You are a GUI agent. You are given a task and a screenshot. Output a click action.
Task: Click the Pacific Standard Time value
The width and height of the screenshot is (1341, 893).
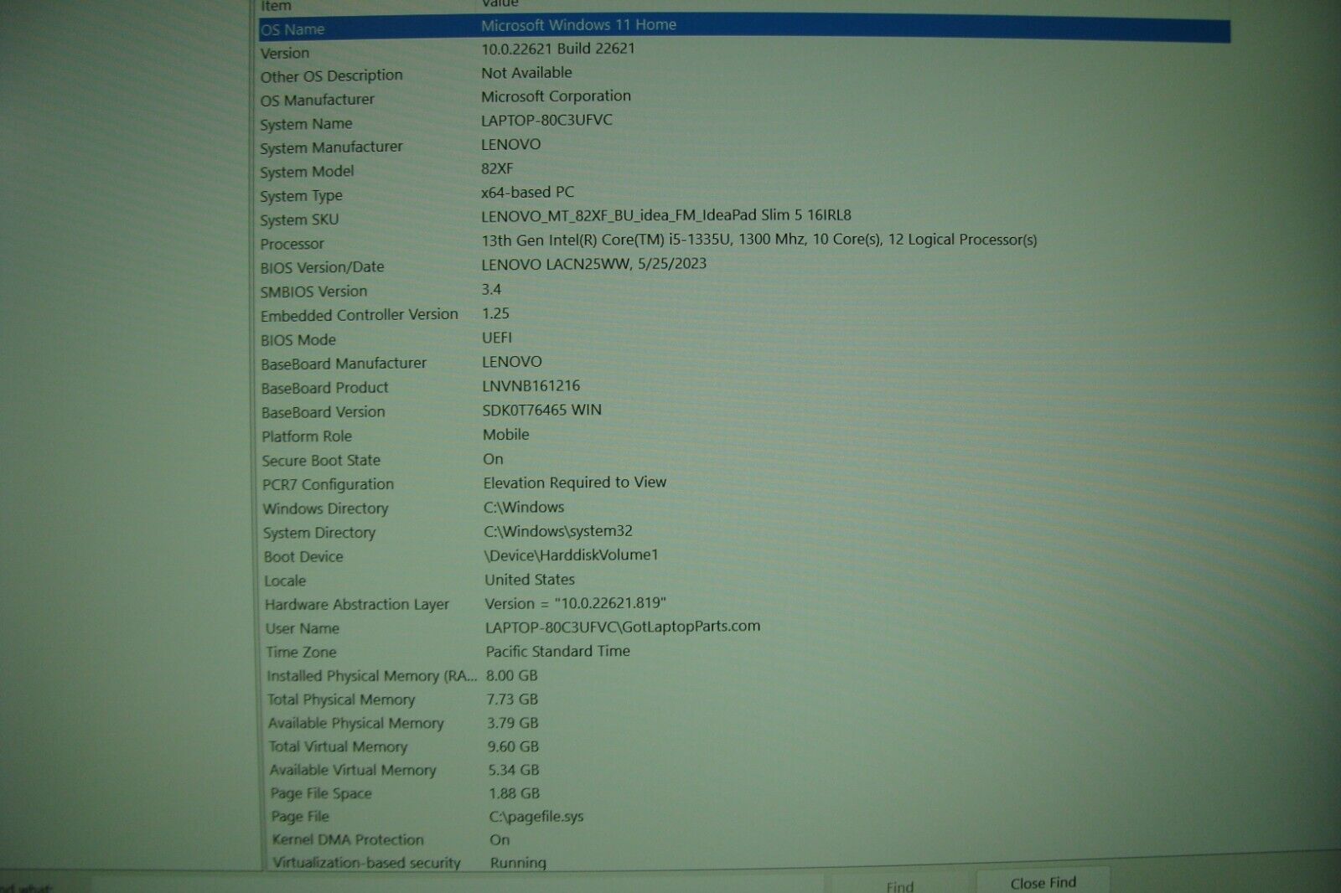(x=558, y=652)
